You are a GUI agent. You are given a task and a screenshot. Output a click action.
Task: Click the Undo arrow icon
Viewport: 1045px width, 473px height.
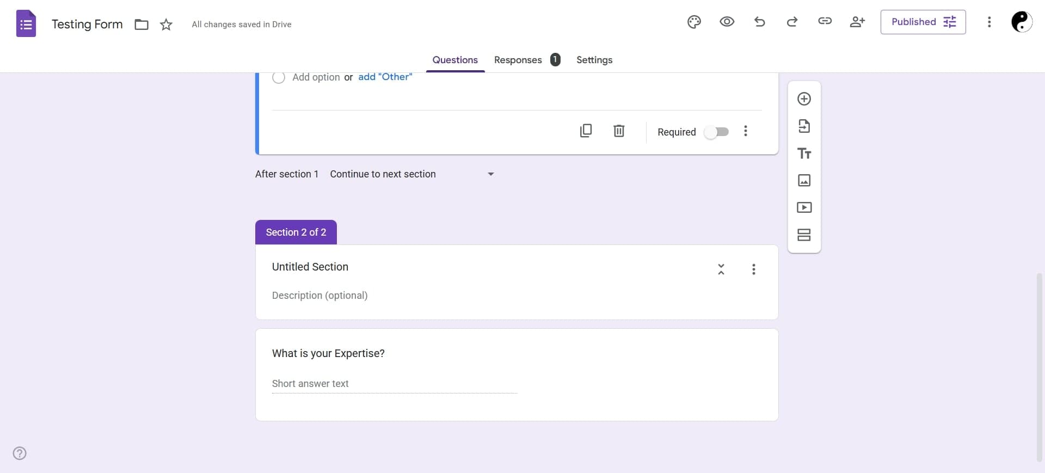click(759, 22)
